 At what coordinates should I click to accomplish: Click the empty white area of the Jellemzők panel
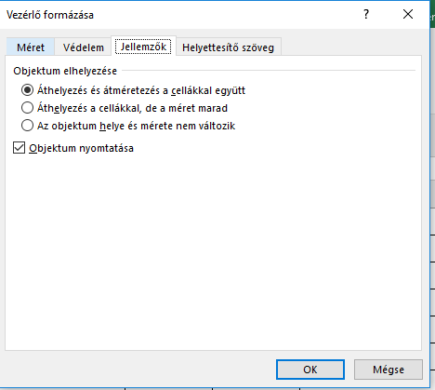213,249
